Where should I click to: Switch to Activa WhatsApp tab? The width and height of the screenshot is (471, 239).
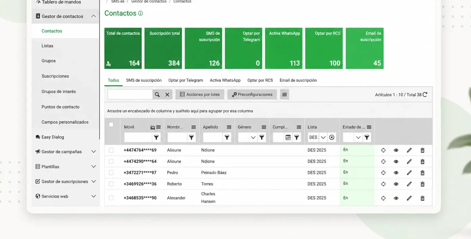[x=225, y=80]
